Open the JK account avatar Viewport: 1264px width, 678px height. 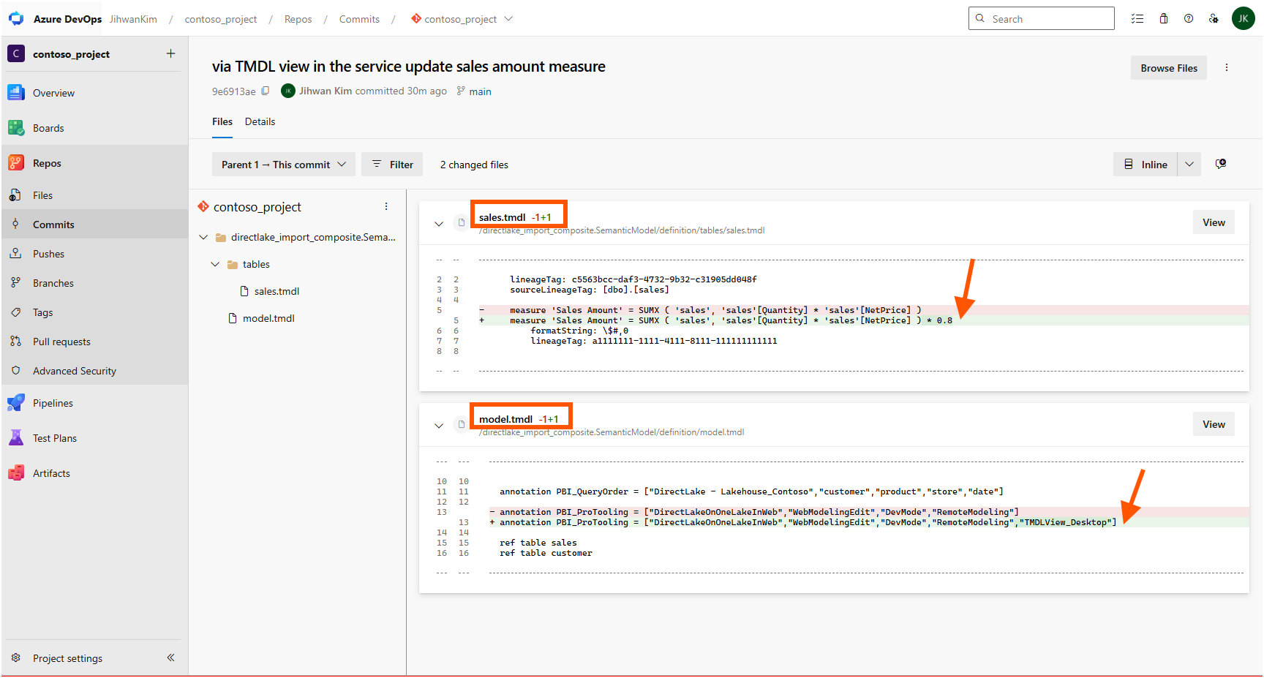point(1244,18)
